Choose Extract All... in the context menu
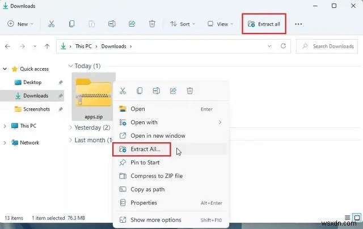The height and width of the screenshot is (229, 363). [x=171, y=149]
